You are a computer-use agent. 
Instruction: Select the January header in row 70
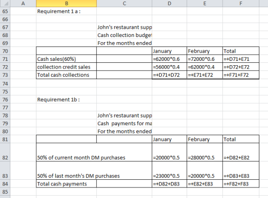[169, 51]
